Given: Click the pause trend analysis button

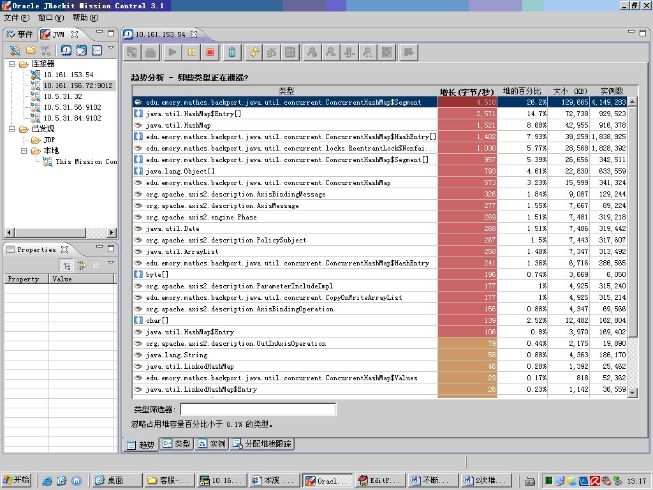Looking at the screenshot, I should 191,52.
